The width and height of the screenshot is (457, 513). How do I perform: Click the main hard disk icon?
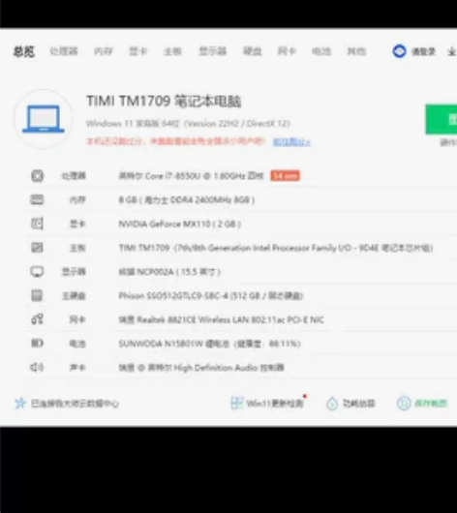[x=37, y=295]
